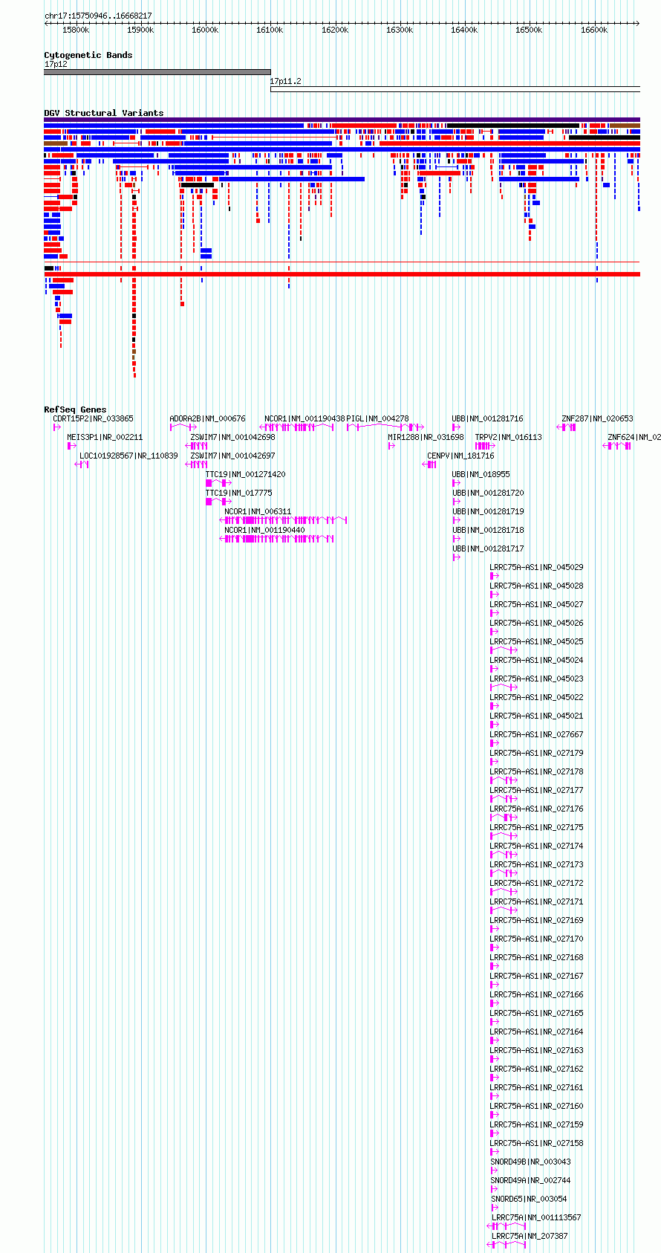Click gene label MIR1288|NR_031698
This screenshot has width=661, height=1253.
tap(426, 437)
